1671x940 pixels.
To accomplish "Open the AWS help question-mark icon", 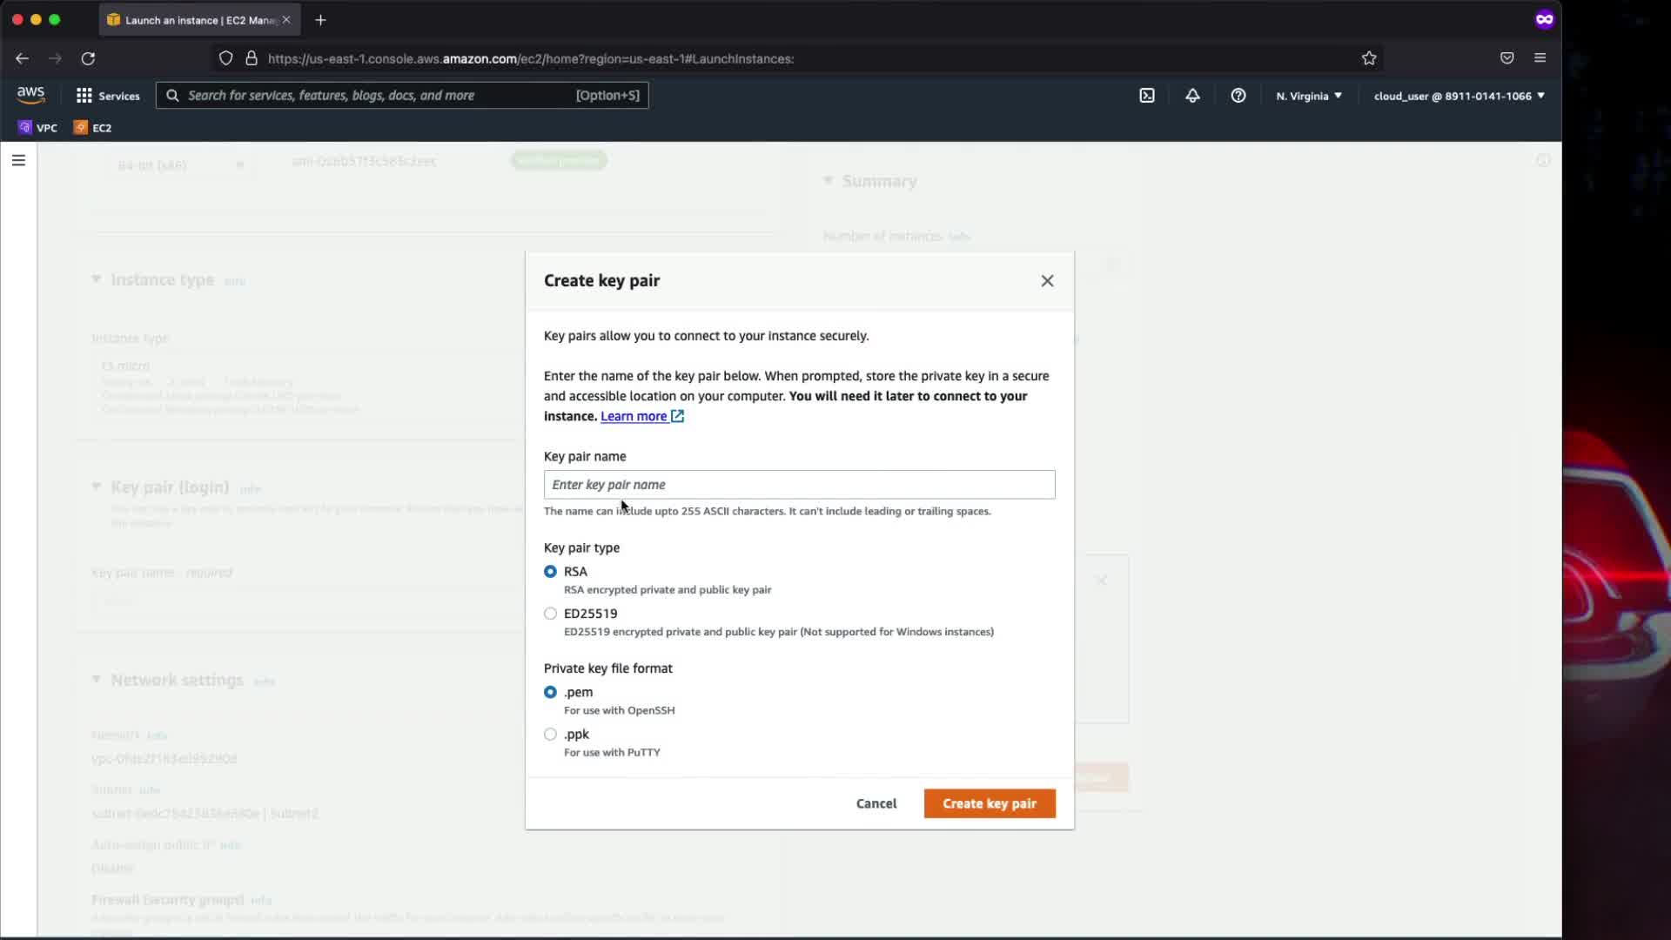I will [x=1238, y=96].
